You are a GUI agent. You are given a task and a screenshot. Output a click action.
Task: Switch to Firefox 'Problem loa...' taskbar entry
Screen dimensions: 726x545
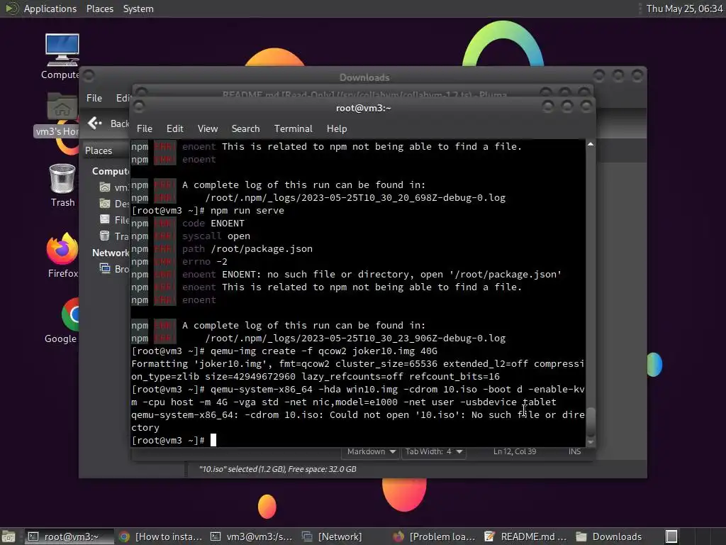[434, 536]
